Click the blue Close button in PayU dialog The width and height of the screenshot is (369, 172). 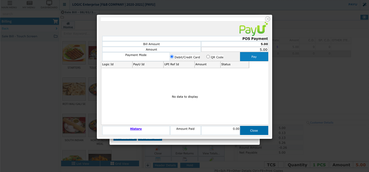(254, 131)
